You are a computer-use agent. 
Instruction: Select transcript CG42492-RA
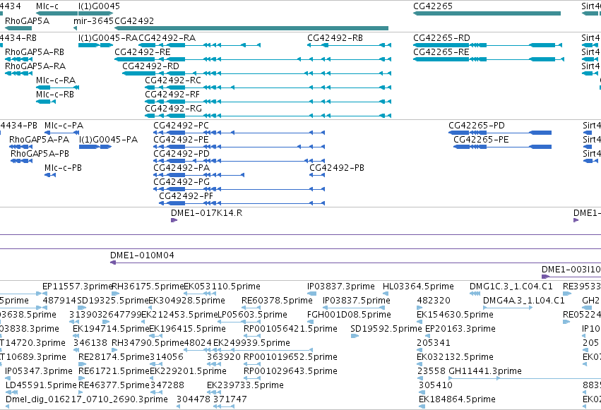(199, 45)
